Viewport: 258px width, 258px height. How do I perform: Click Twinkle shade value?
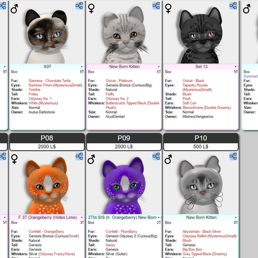click(x=35, y=90)
